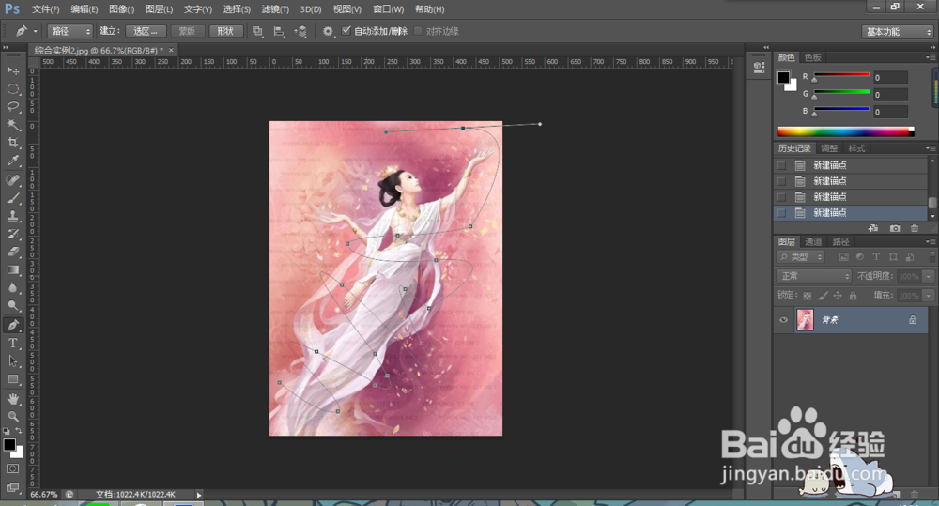
Task: Open layer filter type dropdown
Action: coord(801,257)
